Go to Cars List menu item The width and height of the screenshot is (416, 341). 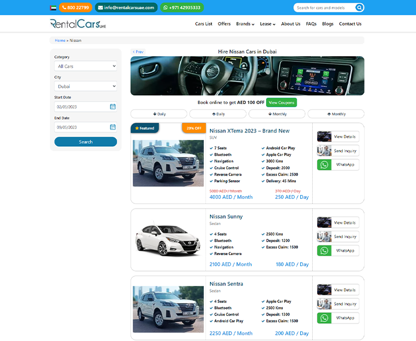[x=204, y=24]
